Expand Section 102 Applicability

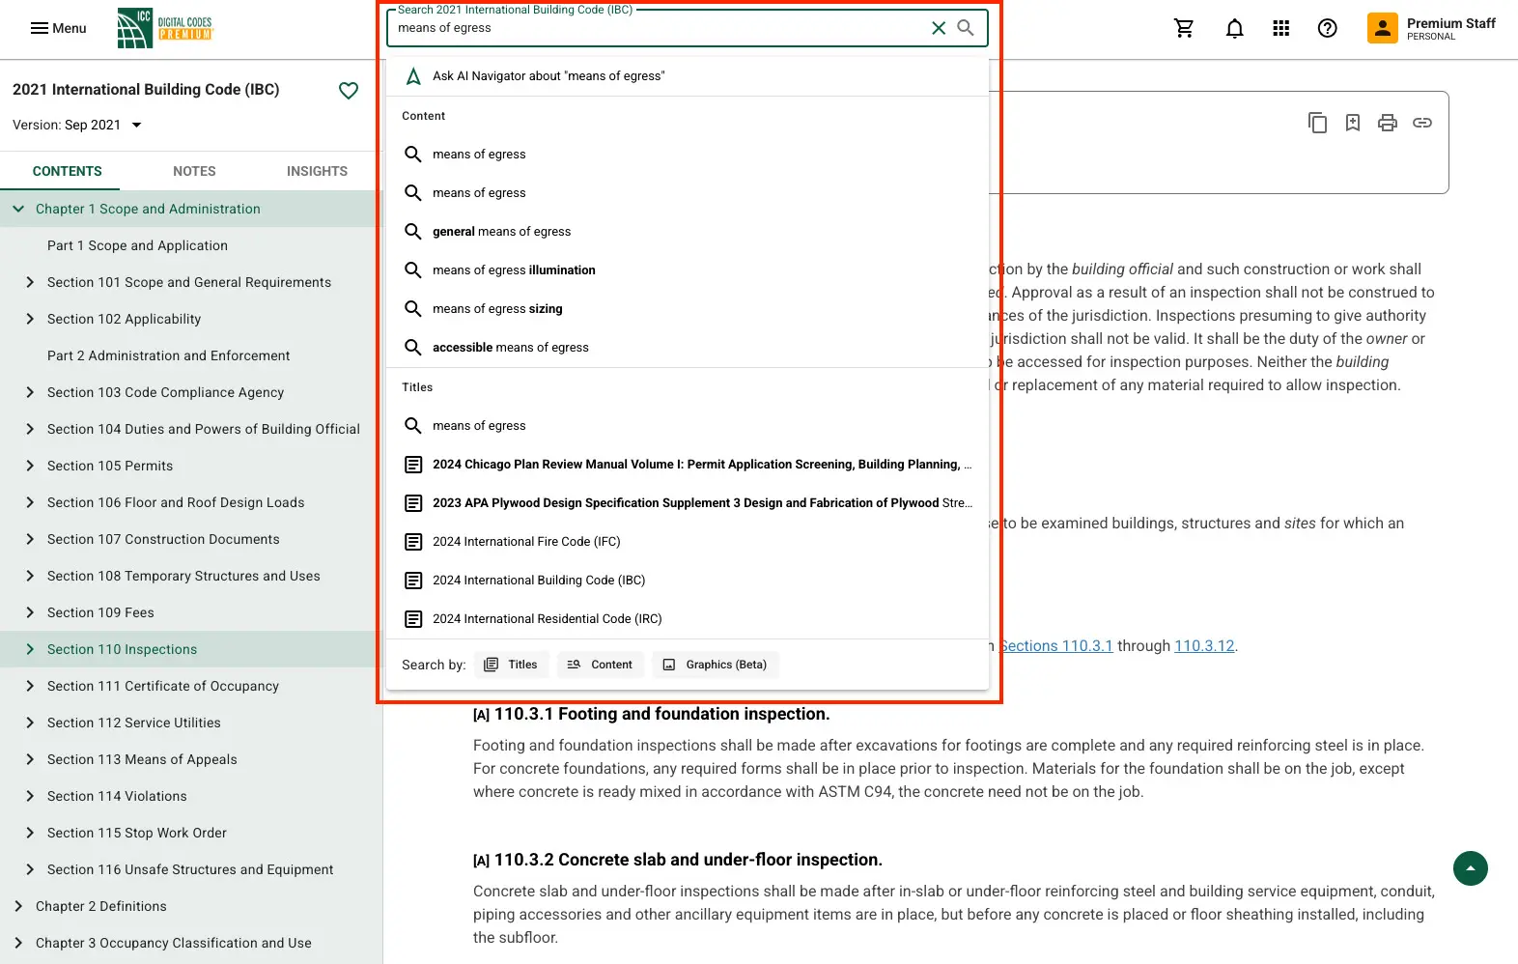pyautogui.click(x=29, y=319)
